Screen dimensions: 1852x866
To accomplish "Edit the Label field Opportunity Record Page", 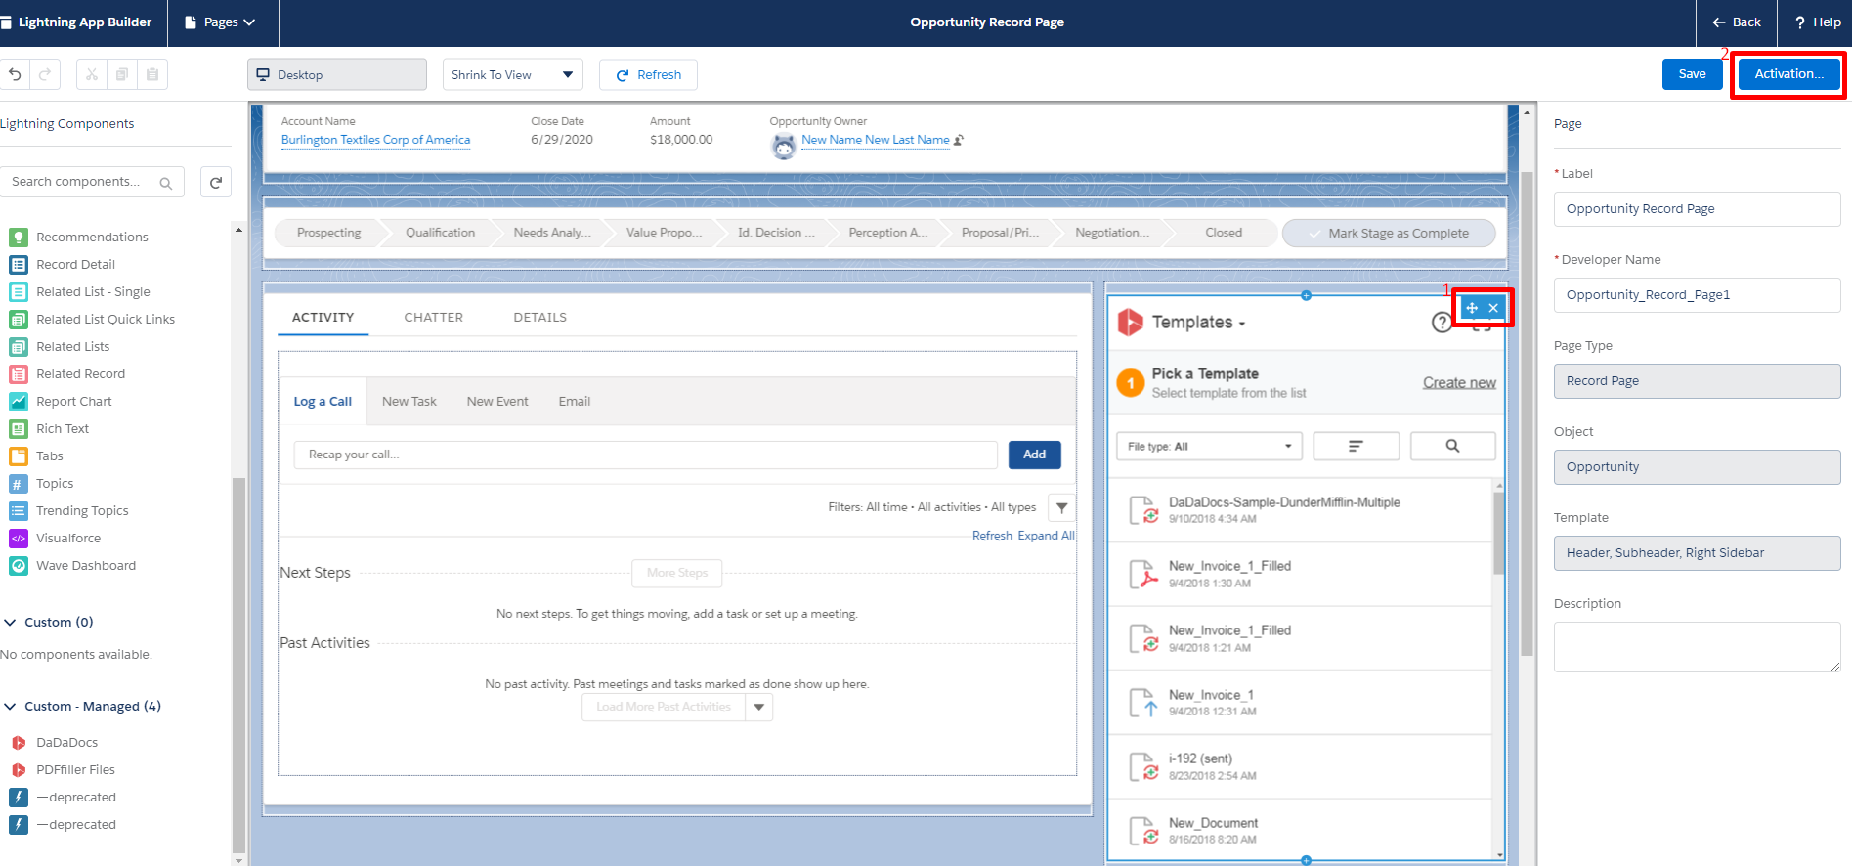I will [1697, 209].
